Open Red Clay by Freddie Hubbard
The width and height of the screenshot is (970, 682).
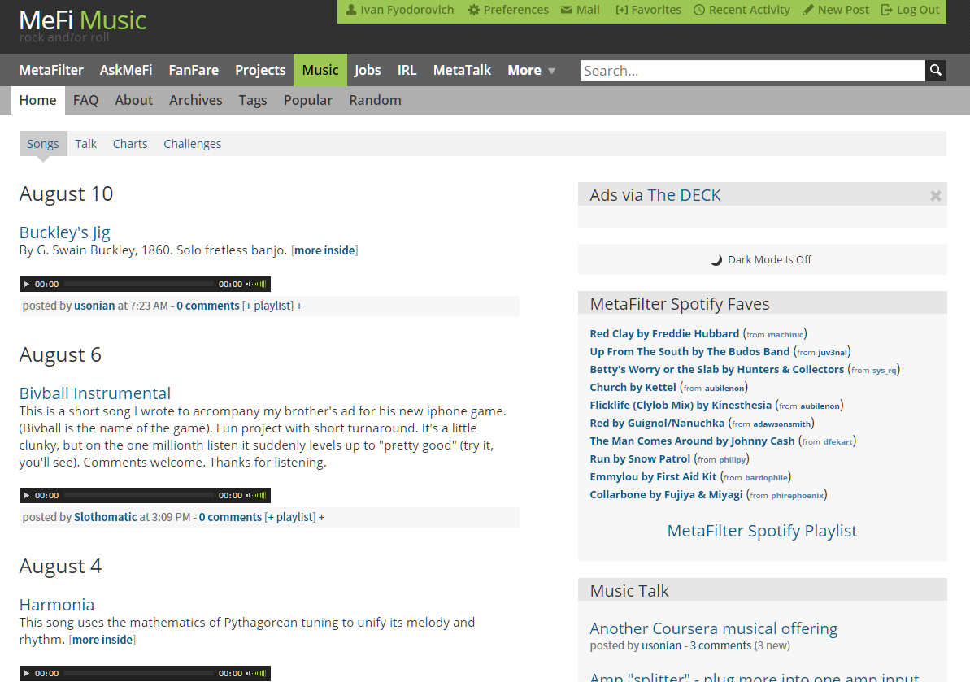[x=664, y=334]
